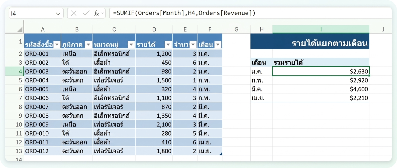Open the Name Box dropdown arrow
The width and height of the screenshot is (397, 168).
click(58, 13)
